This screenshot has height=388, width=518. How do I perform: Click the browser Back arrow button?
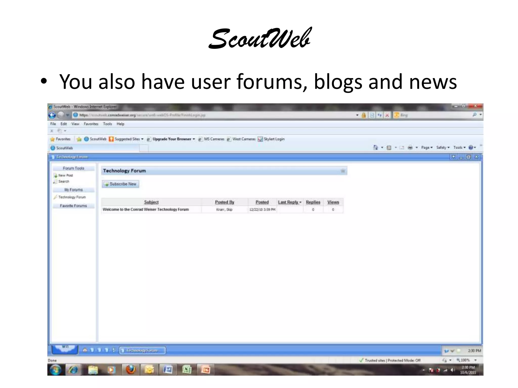pos(52,115)
